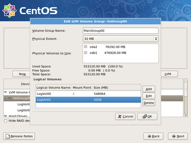Uncheck the sda2 physical volume
The height and width of the screenshot is (143, 191).
[85, 47]
